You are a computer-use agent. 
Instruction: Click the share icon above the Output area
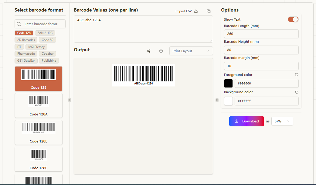(148, 51)
